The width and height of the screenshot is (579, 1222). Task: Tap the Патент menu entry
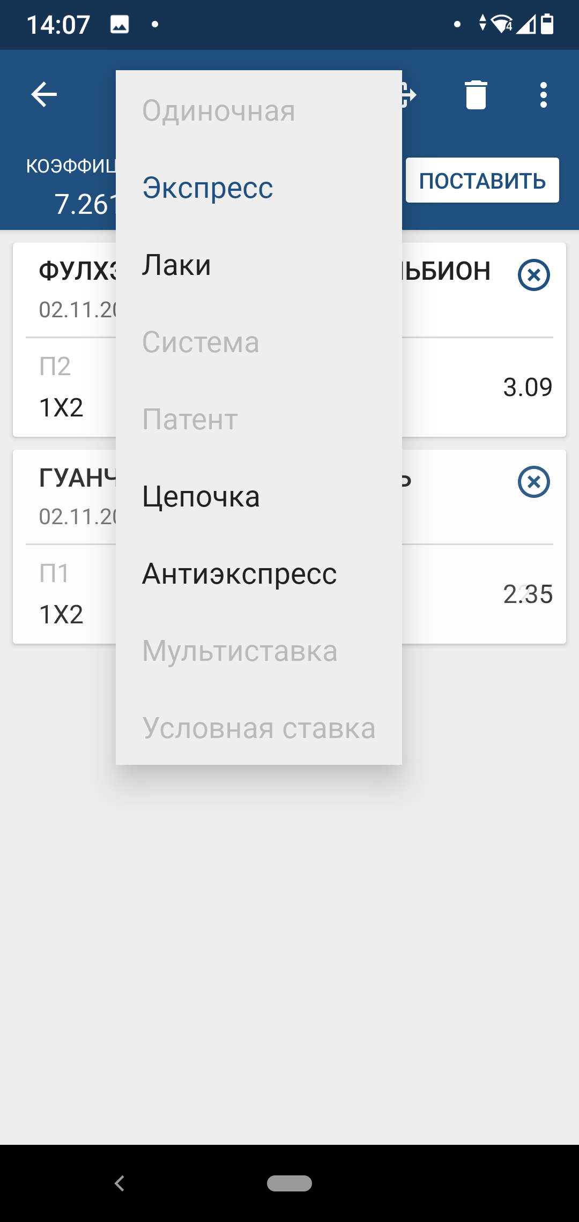tap(190, 419)
